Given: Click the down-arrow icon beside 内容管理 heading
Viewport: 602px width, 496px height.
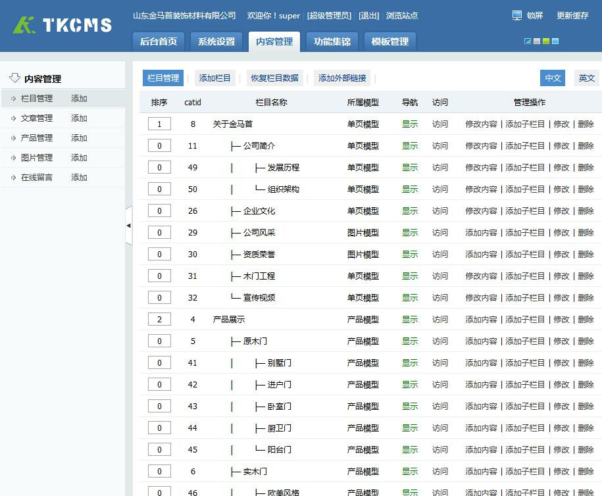Looking at the screenshot, I should (14, 78).
